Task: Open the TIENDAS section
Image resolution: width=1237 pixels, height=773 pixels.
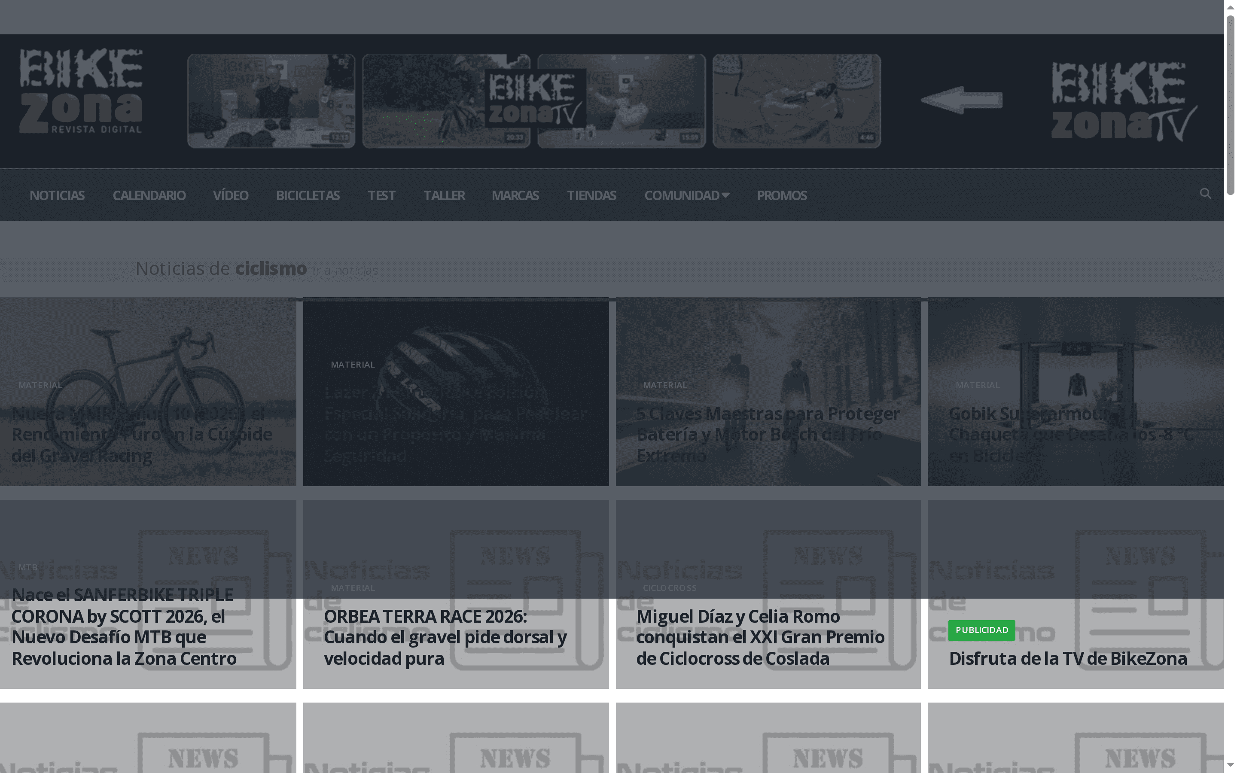Action: pos(591,195)
